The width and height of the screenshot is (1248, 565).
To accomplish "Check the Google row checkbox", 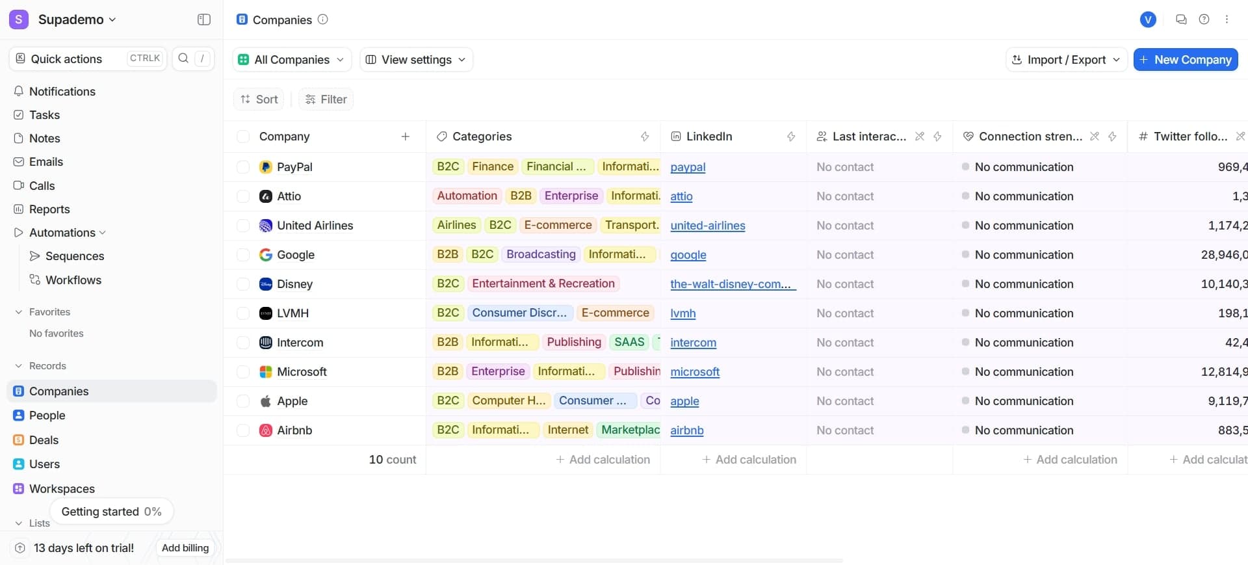I will pos(243,255).
